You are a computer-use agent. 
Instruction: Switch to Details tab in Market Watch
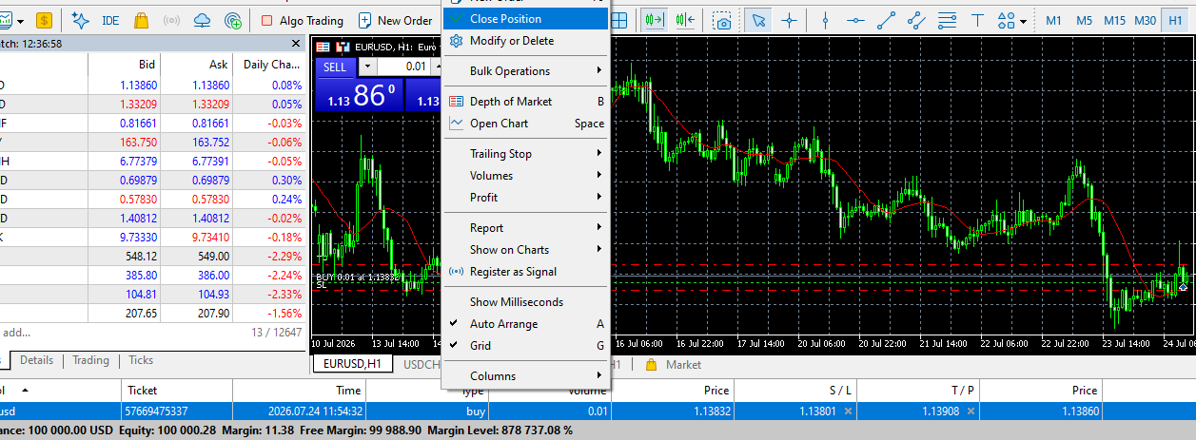[36, 360]
